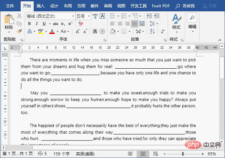The image size is (225, 158).
Task: Clear all formatting with eraser icon
Action: (81, 24)
